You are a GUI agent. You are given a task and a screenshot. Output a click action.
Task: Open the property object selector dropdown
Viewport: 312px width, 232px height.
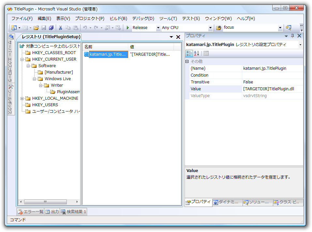point(301,45)
